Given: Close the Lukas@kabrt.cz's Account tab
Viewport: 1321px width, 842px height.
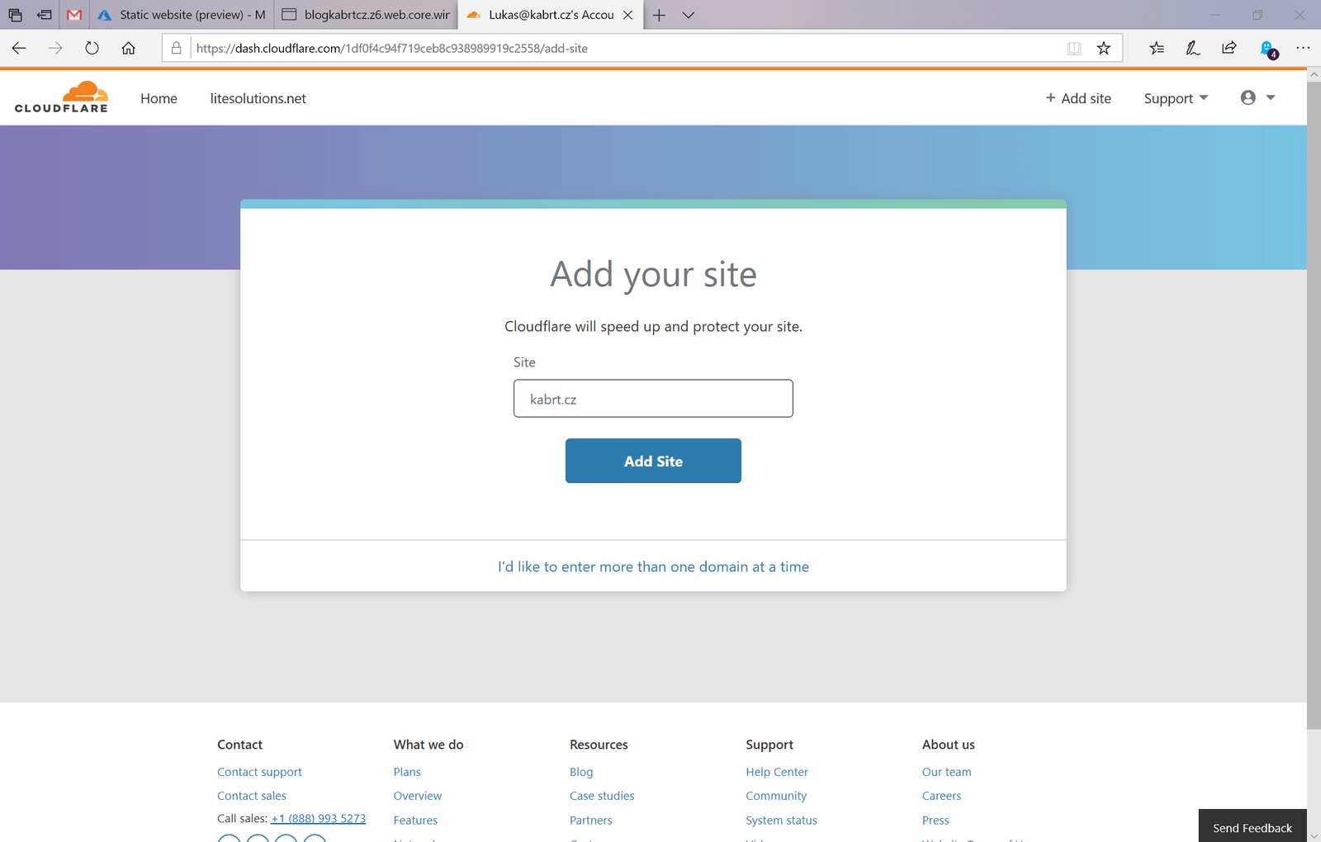Looking at the screenshot, I should tap(627, 15).
